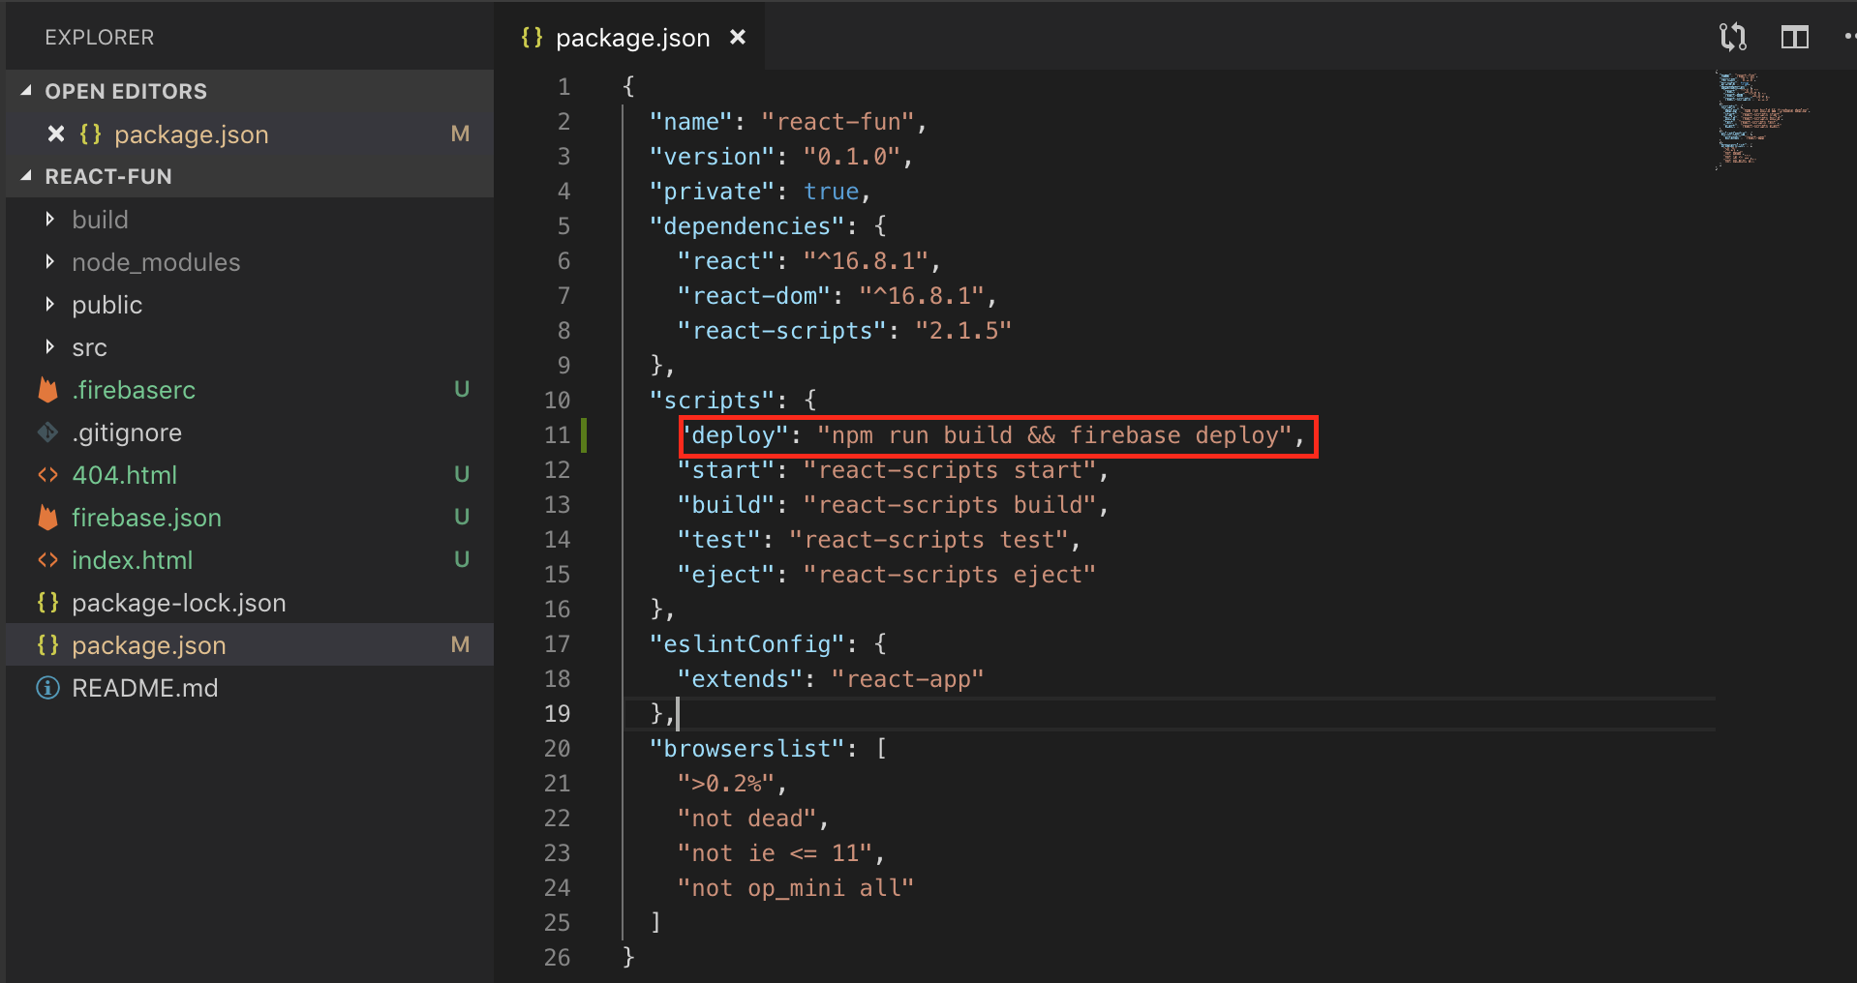This screenshot has height=983, width=1857.
Task: Click the EXPLORER panel title
Action: point(100,38)
